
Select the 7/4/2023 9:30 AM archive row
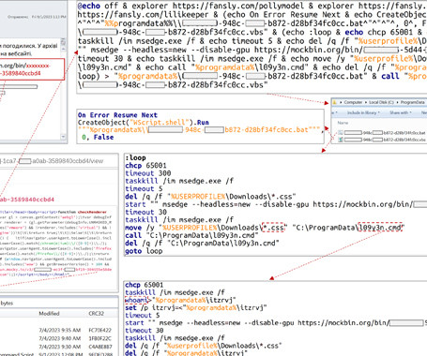pyautogui.click(x=59, y=347)
